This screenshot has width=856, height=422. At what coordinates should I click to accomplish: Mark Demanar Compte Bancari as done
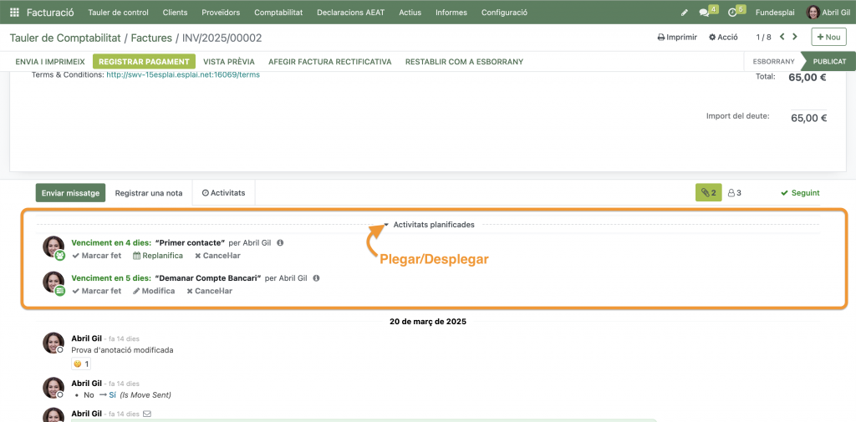point(97,291)
